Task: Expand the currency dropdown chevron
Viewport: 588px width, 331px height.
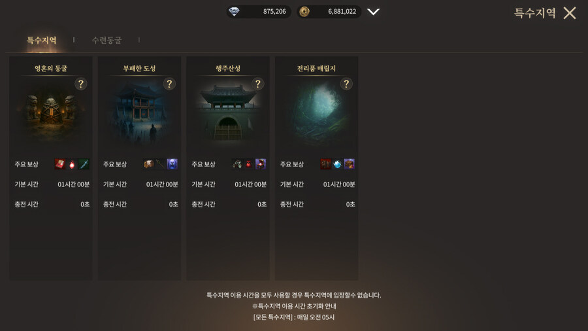Action: click(373, 12)
